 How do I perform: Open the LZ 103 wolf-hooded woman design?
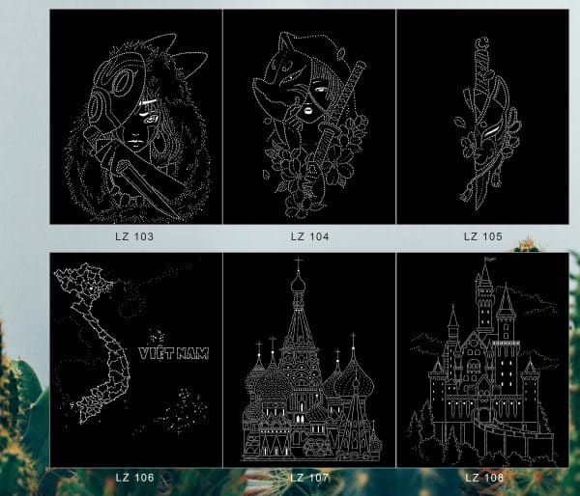[x=135, y=117]
